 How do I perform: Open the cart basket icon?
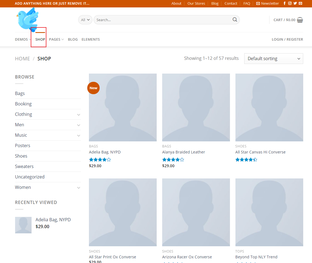300,20
